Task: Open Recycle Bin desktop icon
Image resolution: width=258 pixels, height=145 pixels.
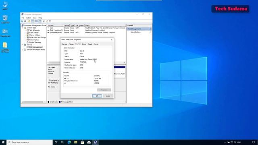Action: (x=5, y=19)
